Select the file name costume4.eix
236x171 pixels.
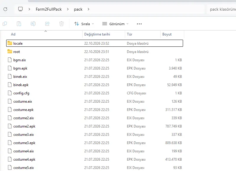[x=24, y=151]
